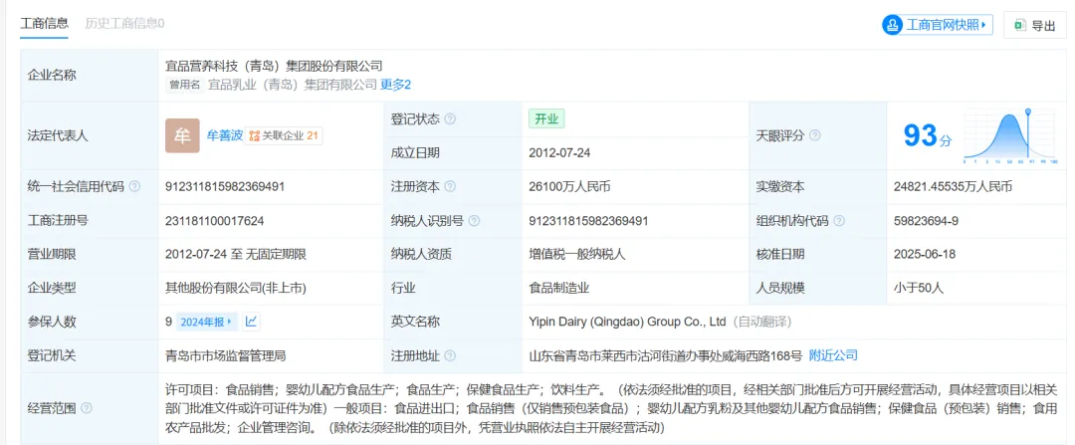
Task: Open 工商官网快照 snapshot dropdown
Action: pos(937,26)
